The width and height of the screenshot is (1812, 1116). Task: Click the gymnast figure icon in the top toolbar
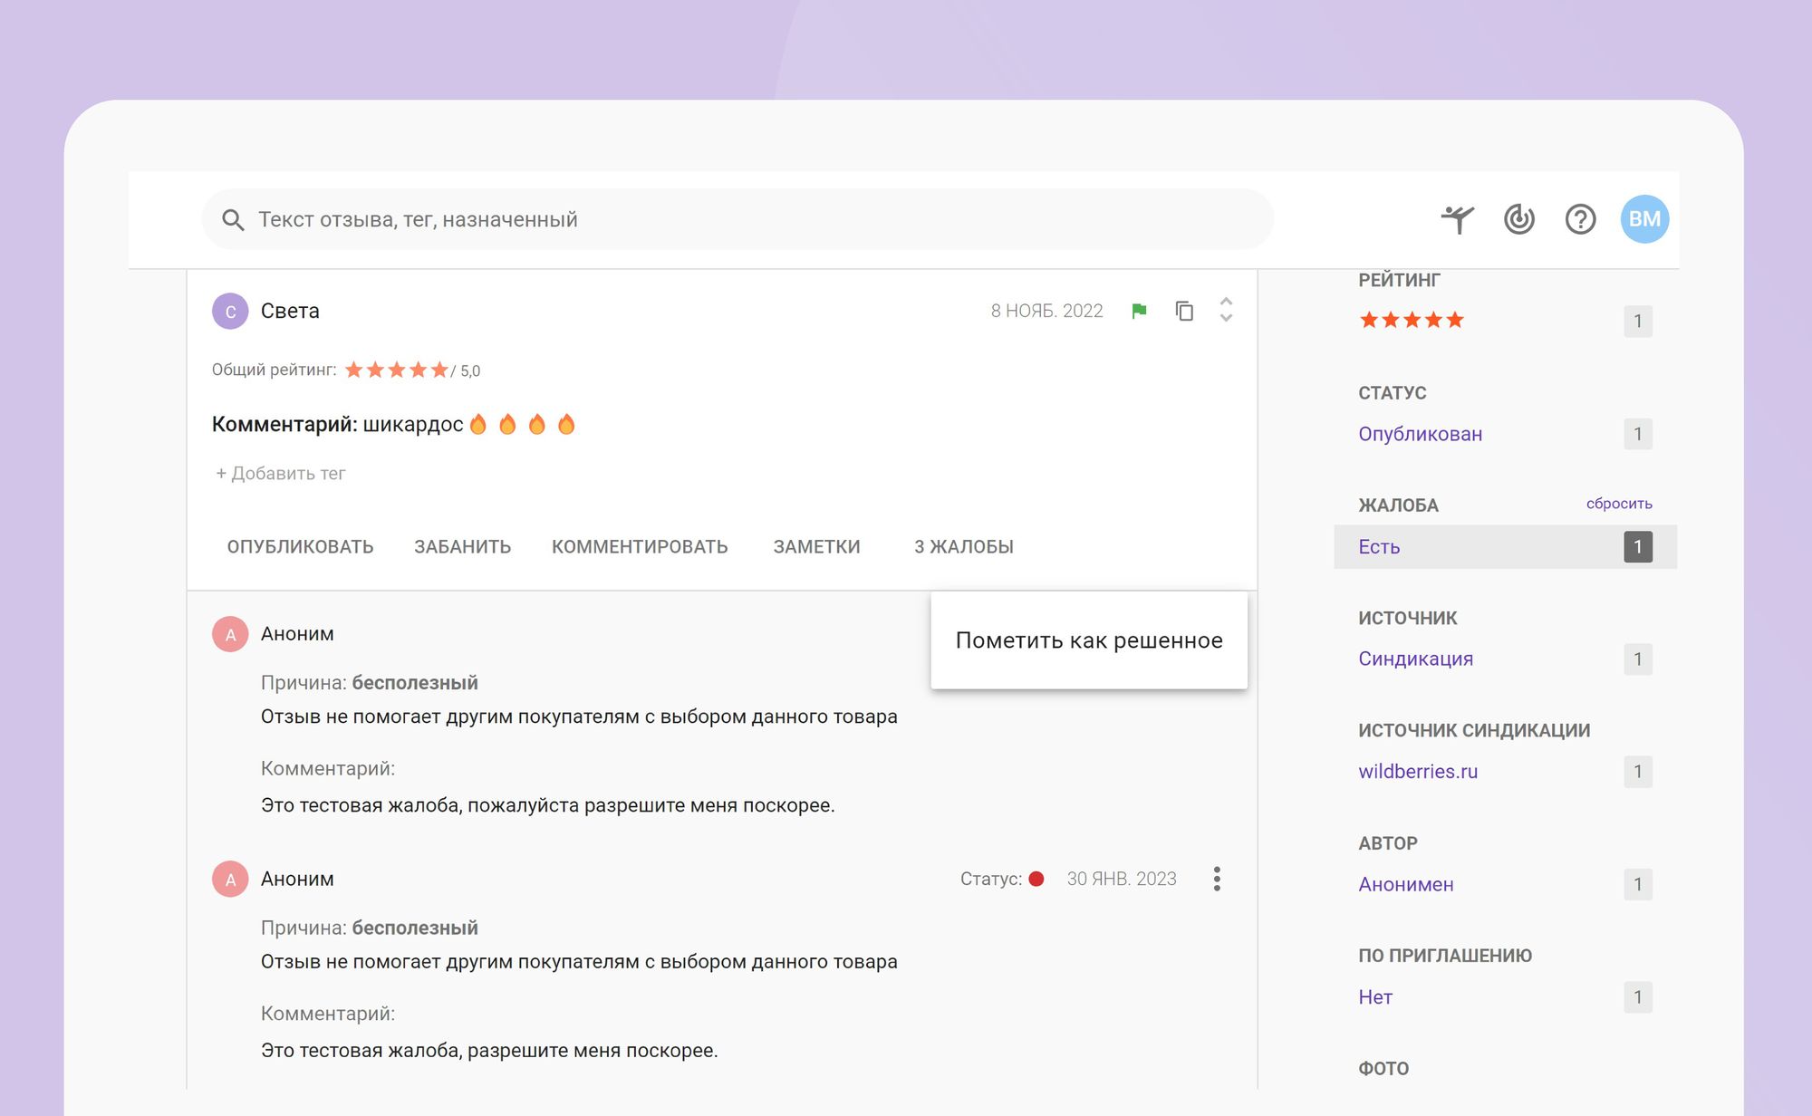pyautogui.click(x=1458, y=218)
